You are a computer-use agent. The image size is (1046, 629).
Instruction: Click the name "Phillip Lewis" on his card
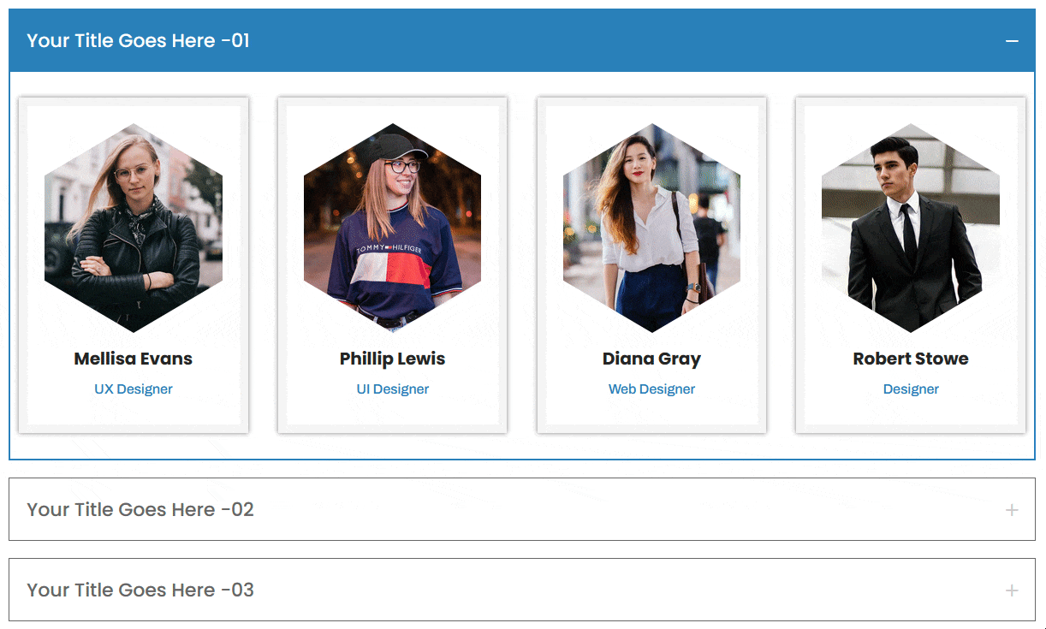click(x=392, y=359)
